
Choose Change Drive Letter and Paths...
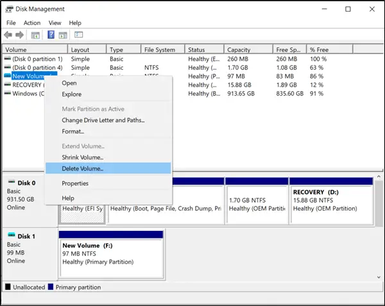(103, 120)
